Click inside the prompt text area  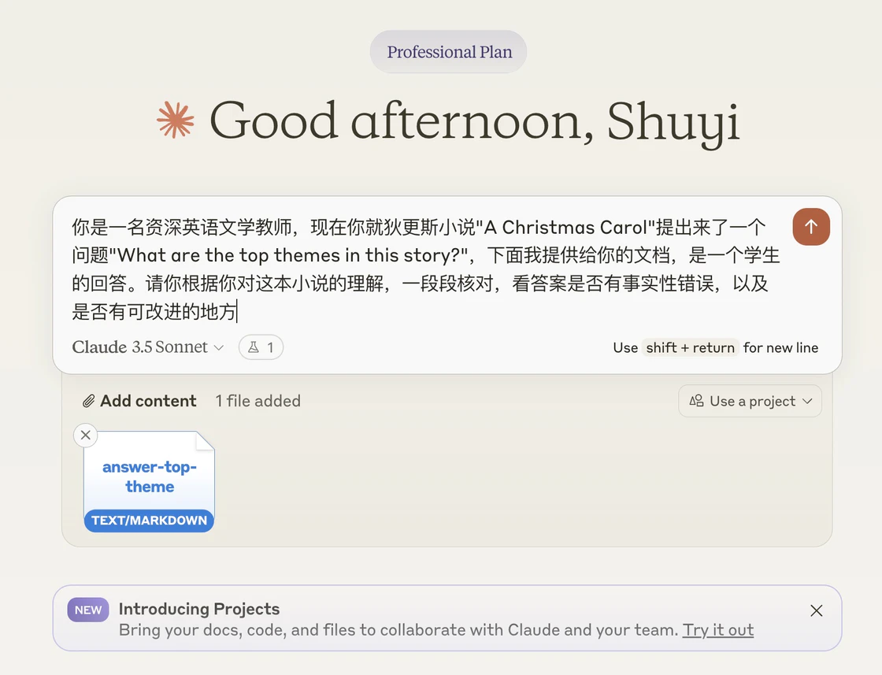pos(425,269)
